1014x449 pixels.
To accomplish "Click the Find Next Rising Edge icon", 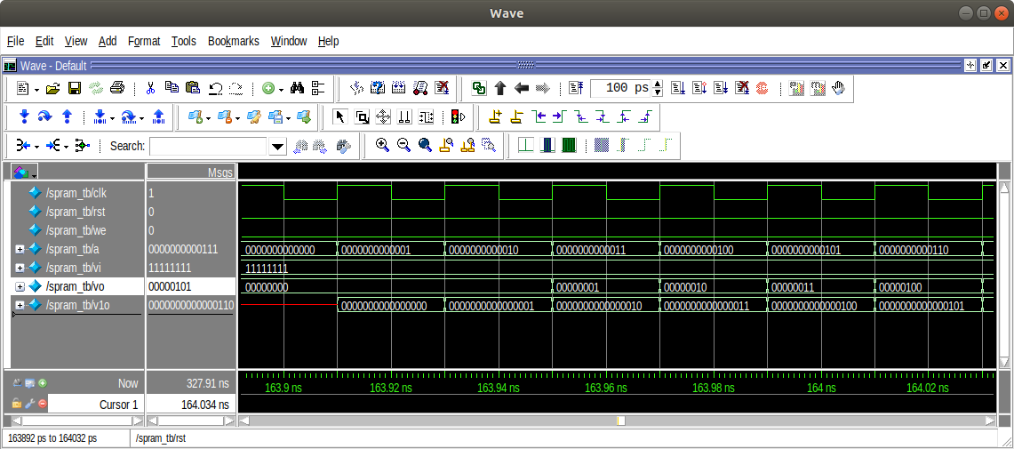I will coord(644,117).
